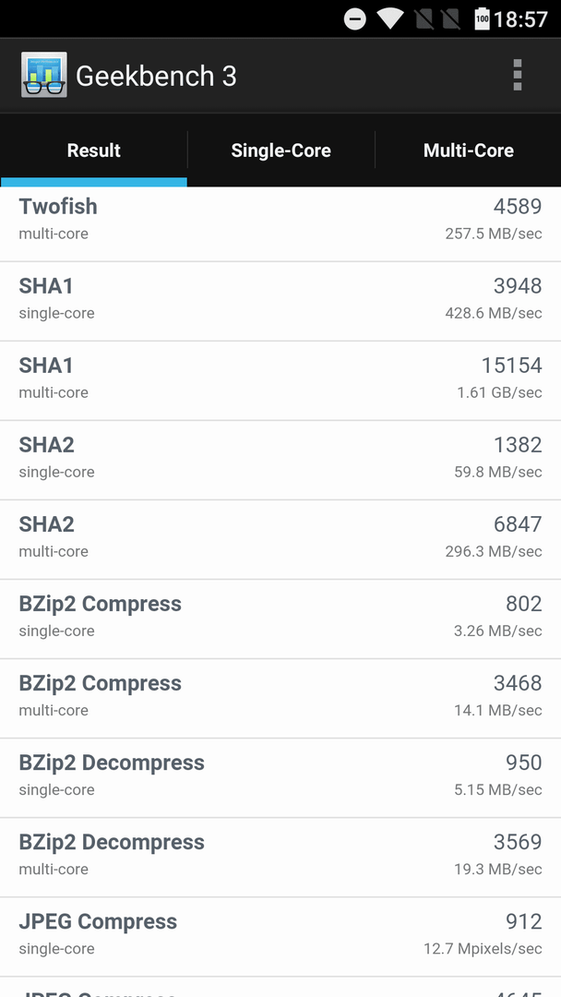Tap the battery indicator icon
The width and height of the screenshot is (561, 997).
tap(483, 18)
